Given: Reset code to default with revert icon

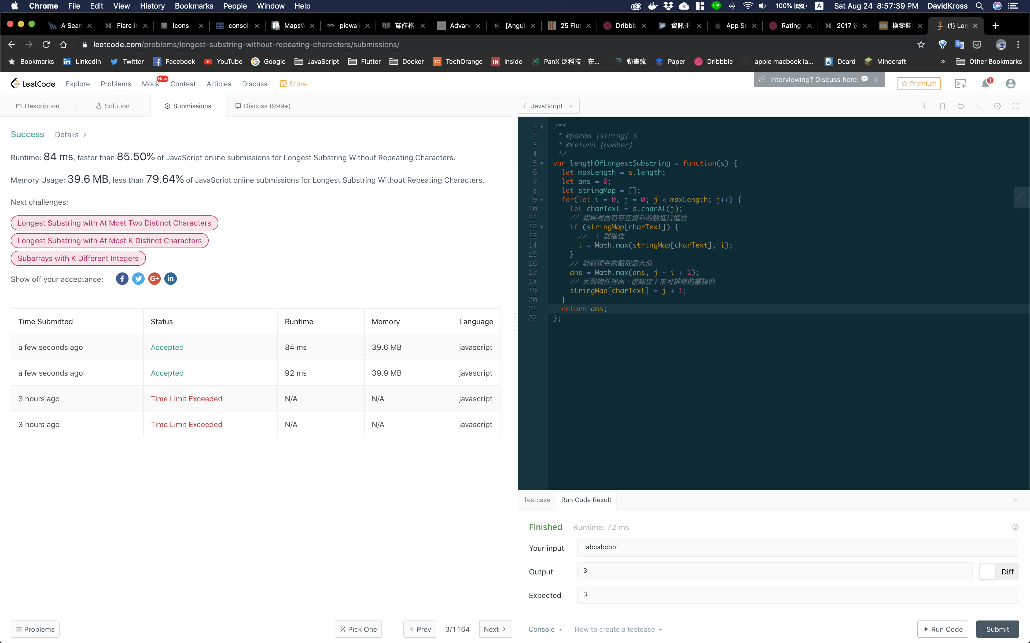Looking at the screenshot, I should (x=961, y=106).
